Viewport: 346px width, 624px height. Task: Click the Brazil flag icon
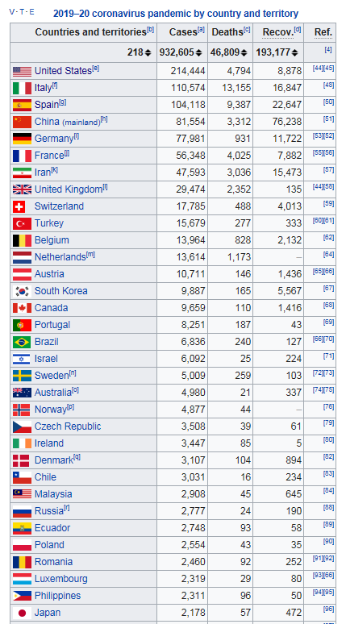(x=22, y=342)
